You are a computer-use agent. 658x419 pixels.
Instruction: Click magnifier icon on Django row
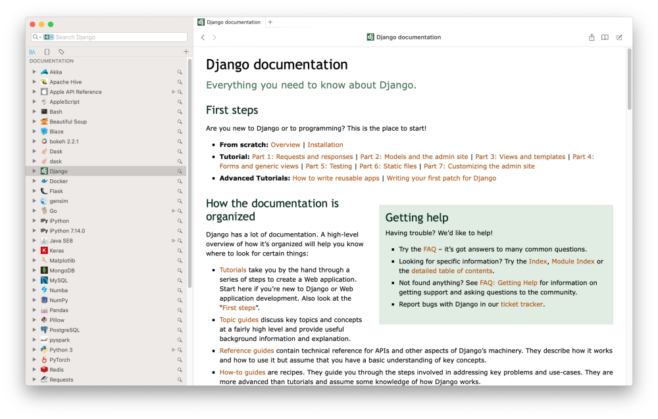click(x=180, y=171)
